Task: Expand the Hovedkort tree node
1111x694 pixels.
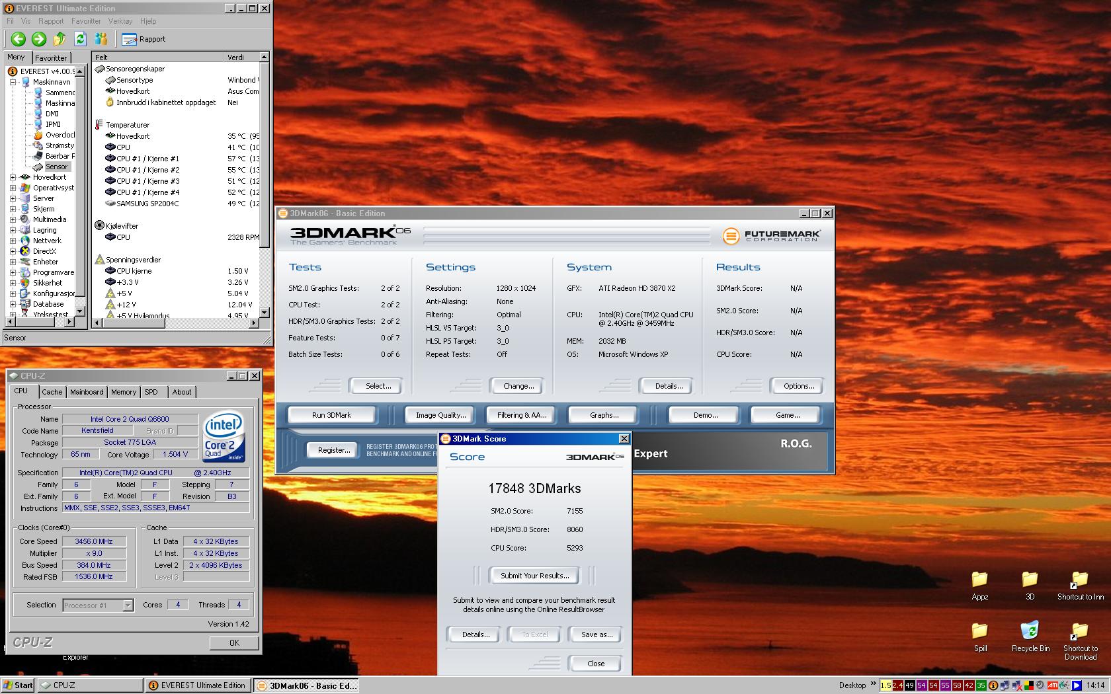Action: click(13, 177)
